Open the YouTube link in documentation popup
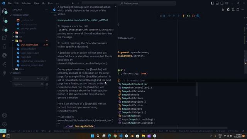The width and height of the screenshot is (247, 139). click(83, 20)
